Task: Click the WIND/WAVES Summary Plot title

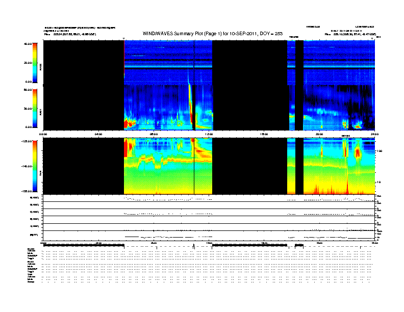Action: click(213, 34)
